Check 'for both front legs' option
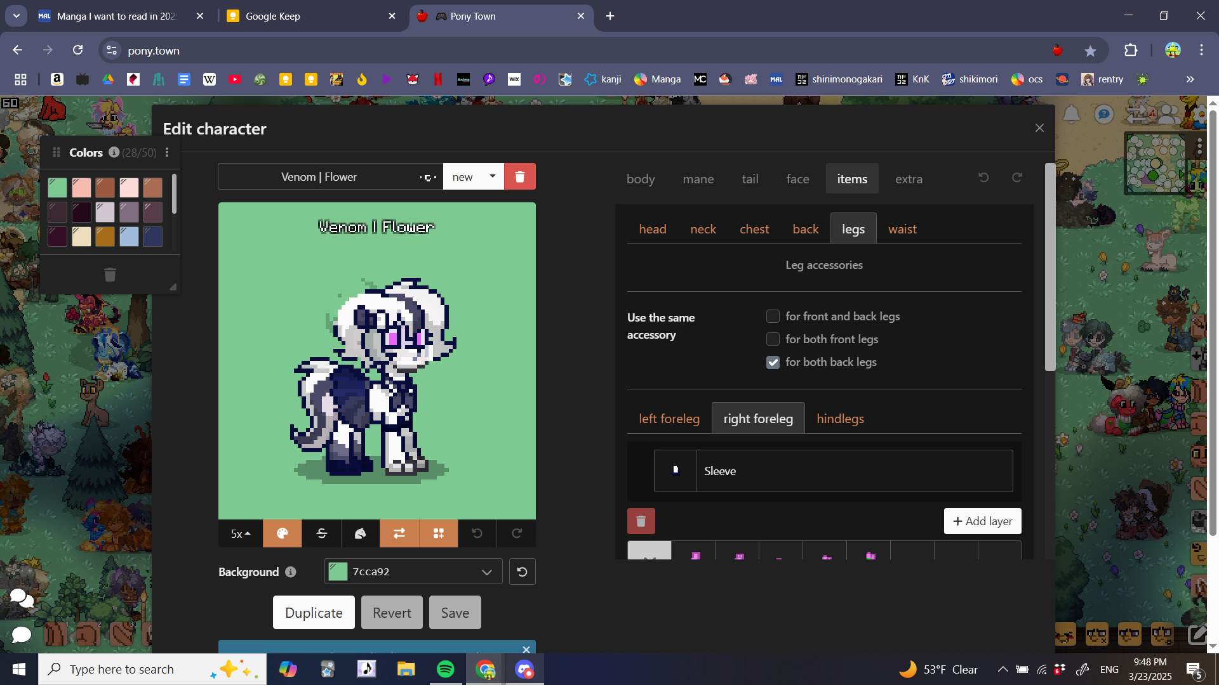1219x685 pixels. point(773,339)
